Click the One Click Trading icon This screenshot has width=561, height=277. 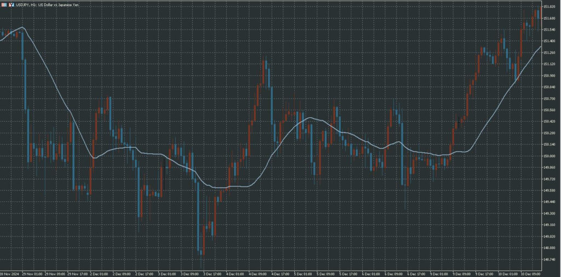tap(10, 4)
